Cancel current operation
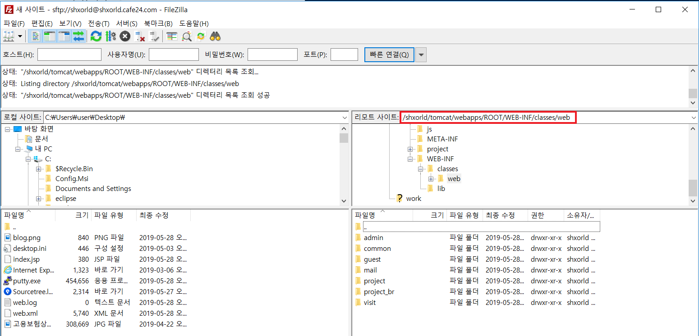The width and height of the screenshot is (699, 336). coord(125,36)
